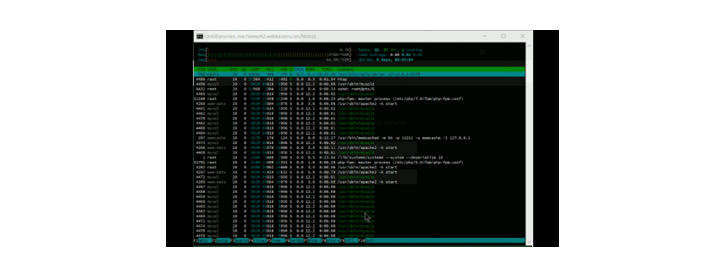Select the highlighted redis-server process row
This screenshot has height=277, width=726.
359,74
